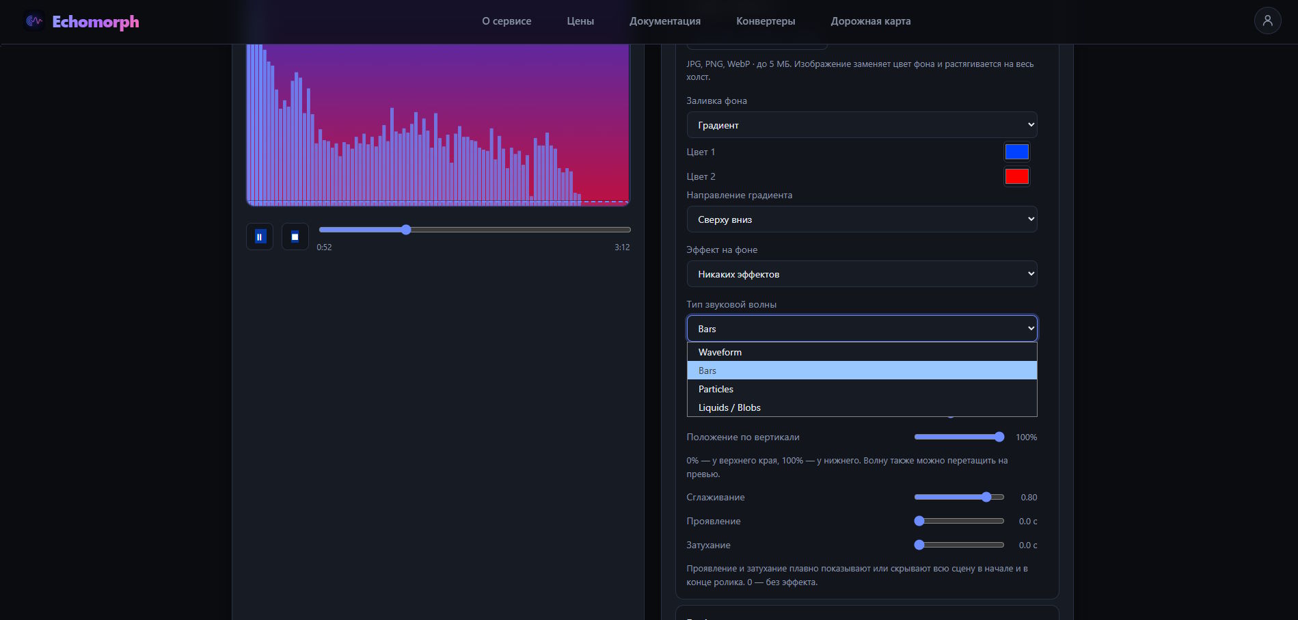Click the 0:52 elapsed time label

coord(324,247)
